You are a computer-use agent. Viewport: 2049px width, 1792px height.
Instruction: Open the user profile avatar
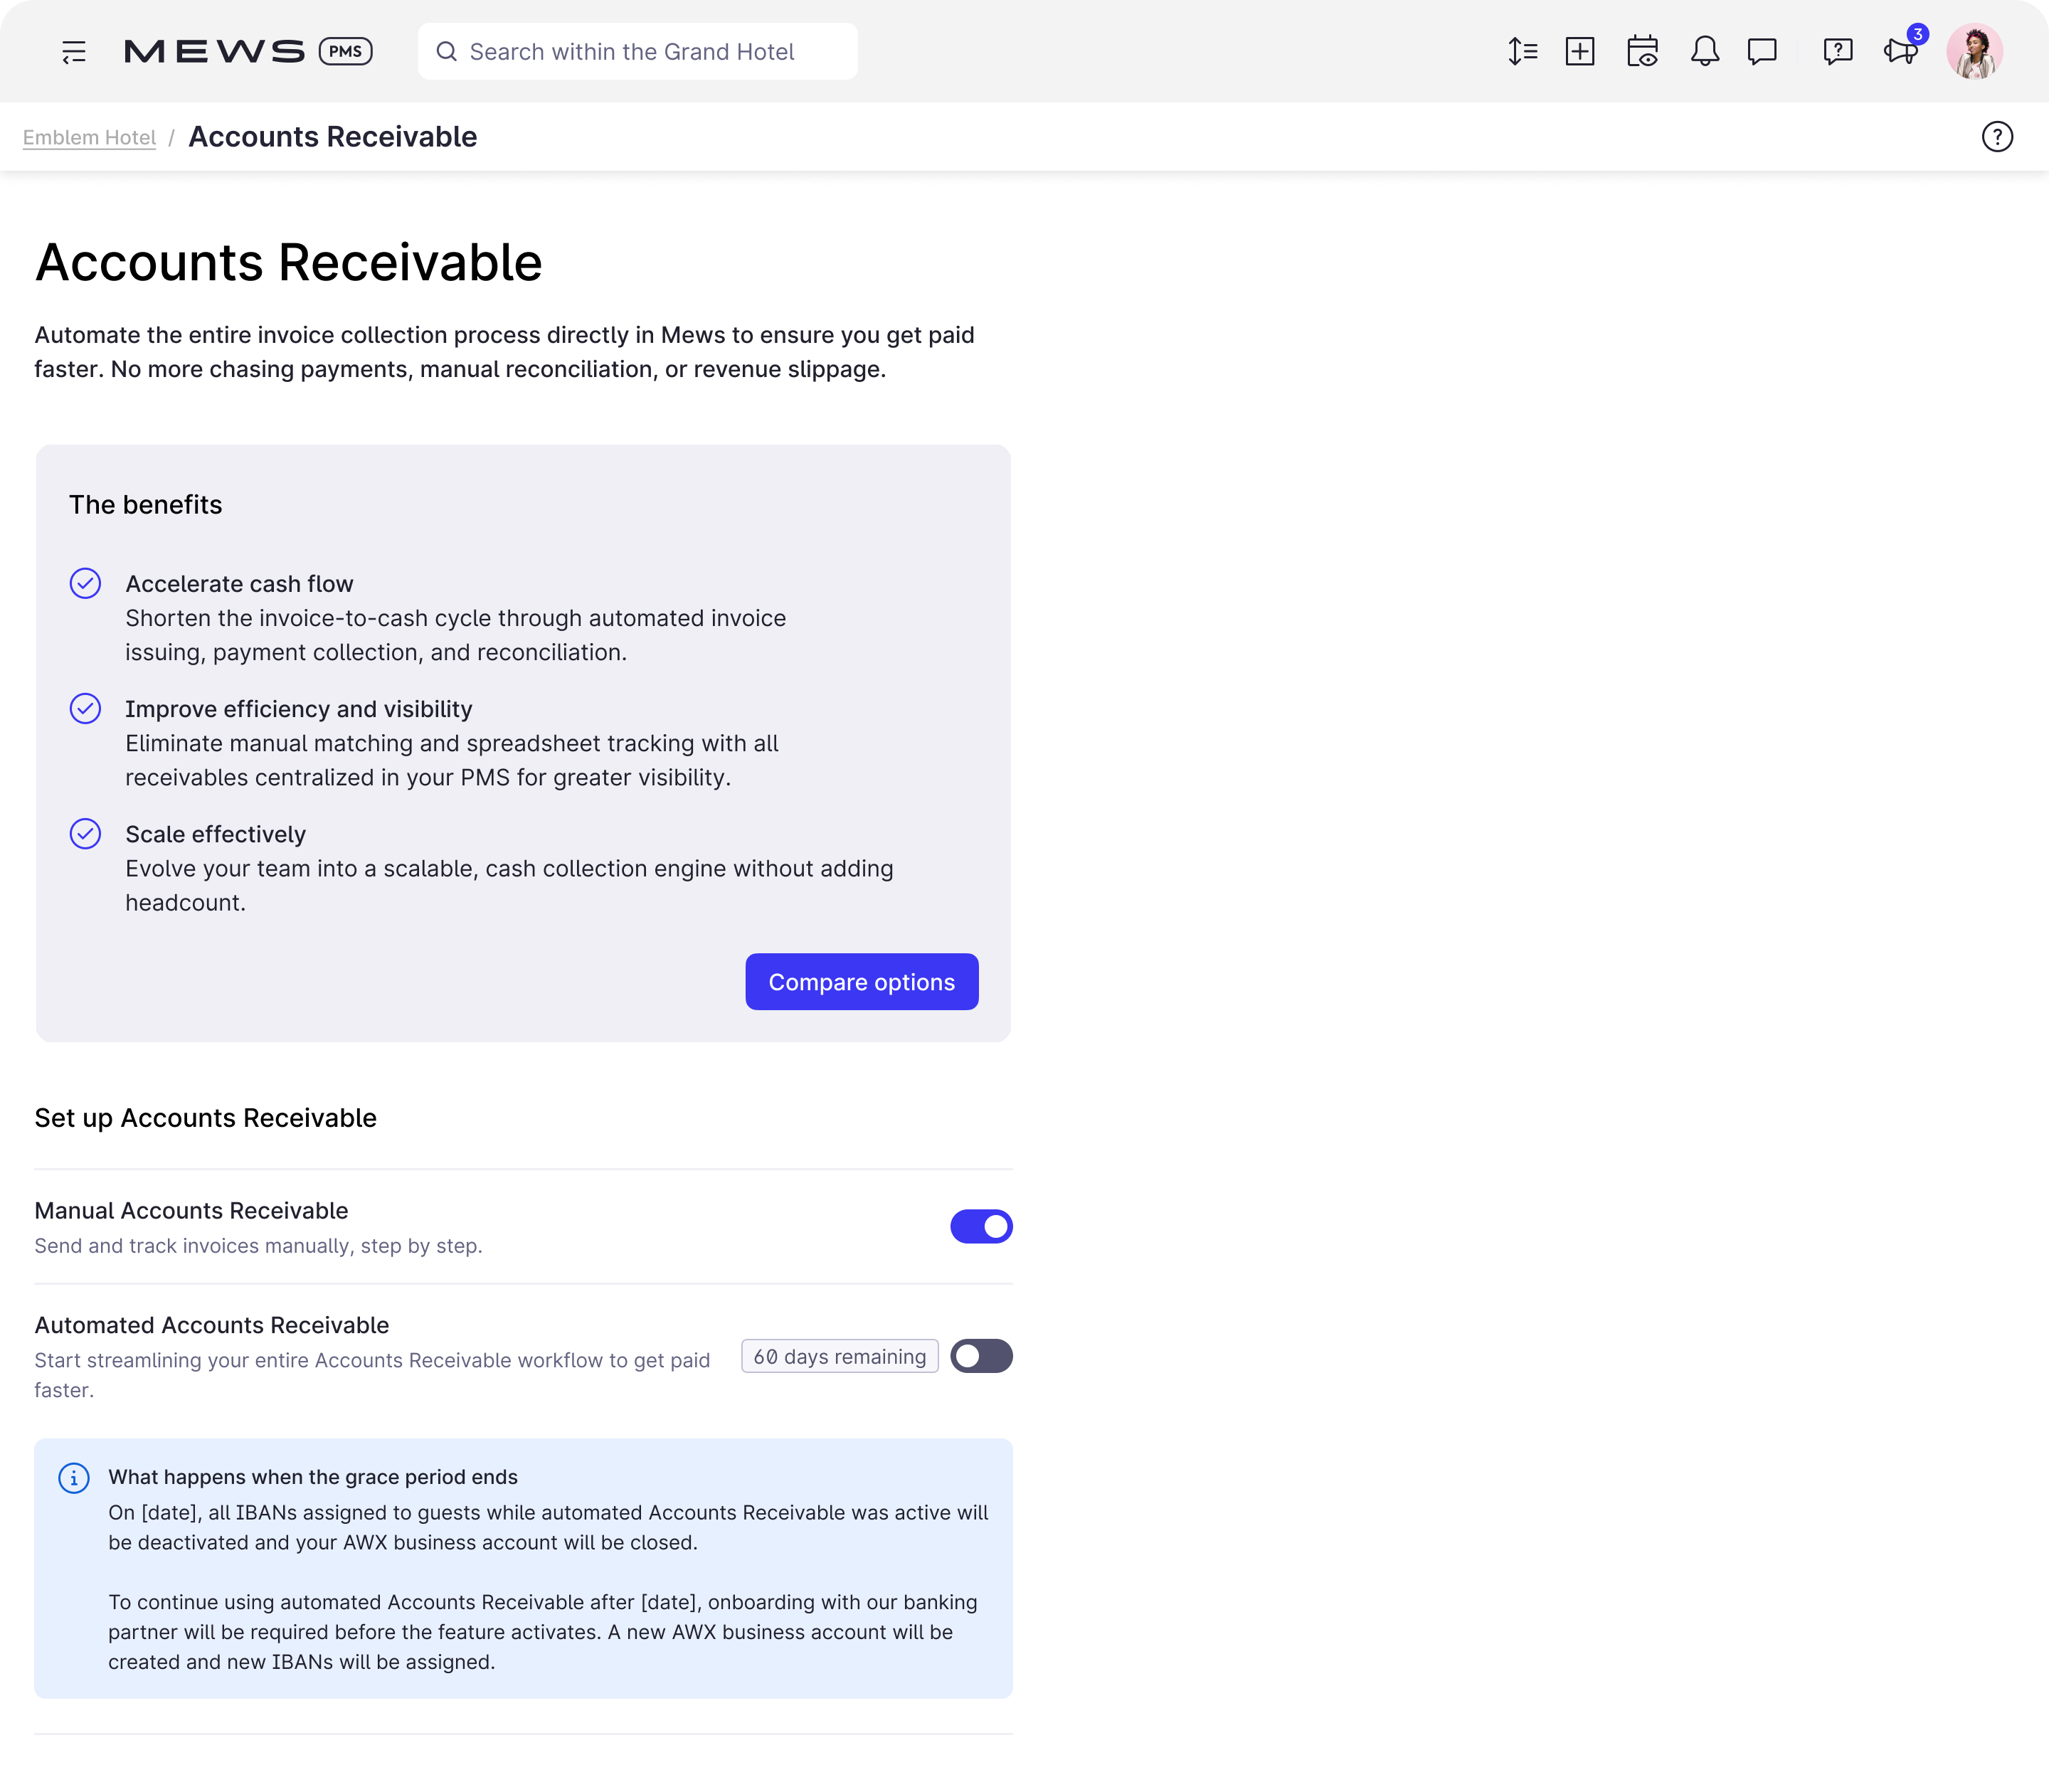[1974, 51]
